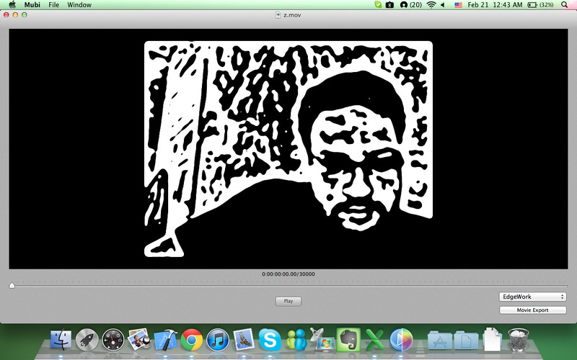Open the File menu
577x360 pixels.
(53, 5)
